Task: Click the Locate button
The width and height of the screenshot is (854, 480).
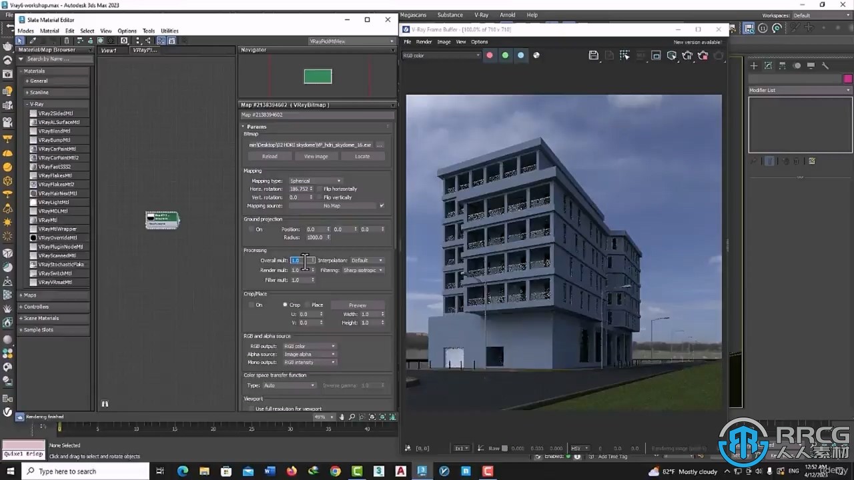Action: (x=362, y=156)
